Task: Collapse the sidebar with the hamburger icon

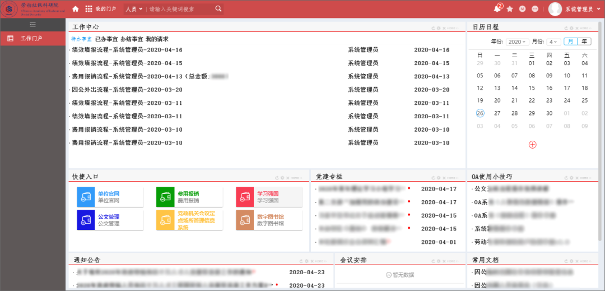Action: [x=33, y=24]
